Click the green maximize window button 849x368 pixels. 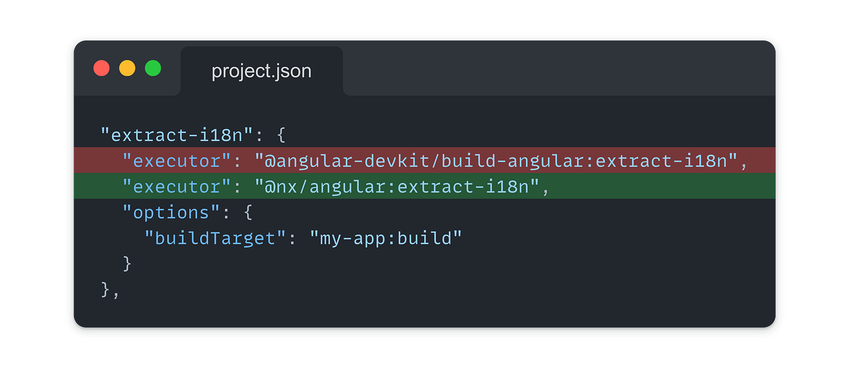(x=153, y=68)
